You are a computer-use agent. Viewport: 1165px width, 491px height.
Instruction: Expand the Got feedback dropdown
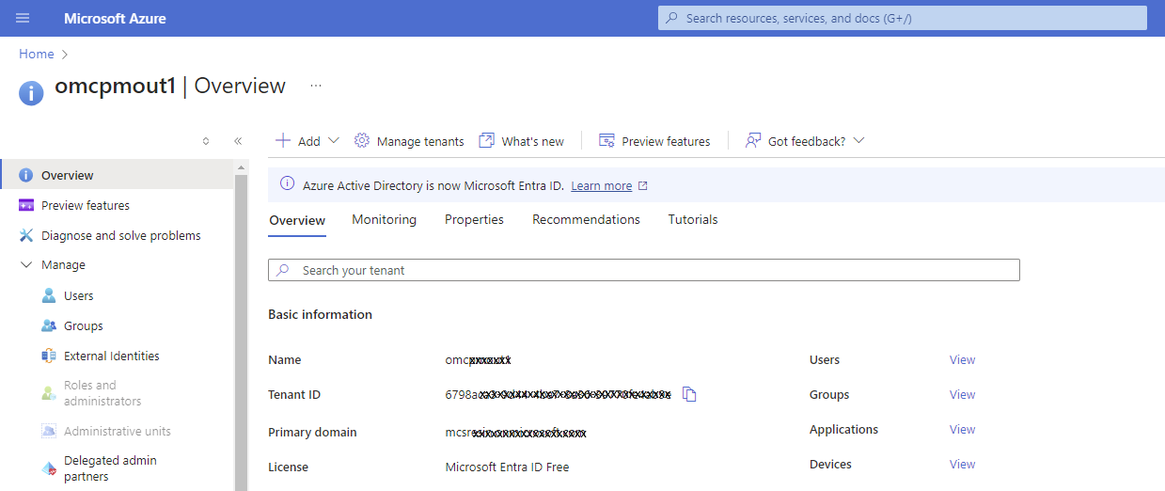coord(858,141)
